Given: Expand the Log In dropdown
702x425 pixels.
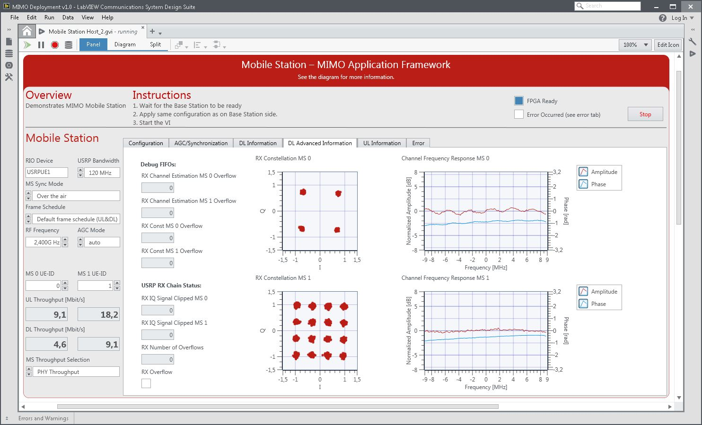Looking at the screenshot, I should click(682, 18).
